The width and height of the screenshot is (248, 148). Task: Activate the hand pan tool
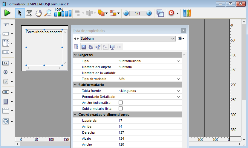(x=38, y=13)
